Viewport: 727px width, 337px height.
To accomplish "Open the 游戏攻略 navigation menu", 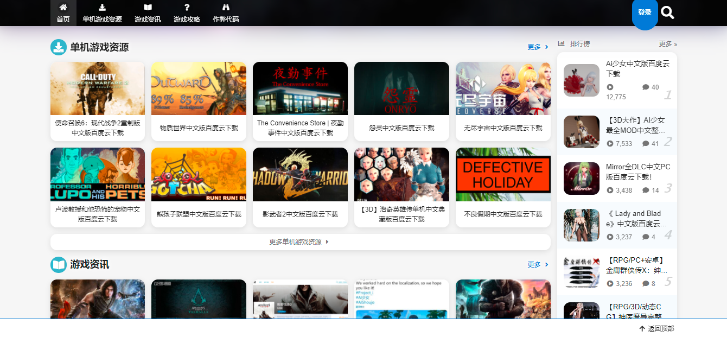I will click(x=187, y=13).
